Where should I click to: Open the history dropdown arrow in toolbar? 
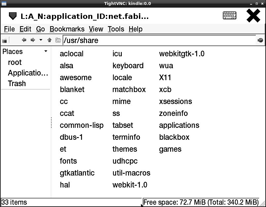tap(41, 40)
